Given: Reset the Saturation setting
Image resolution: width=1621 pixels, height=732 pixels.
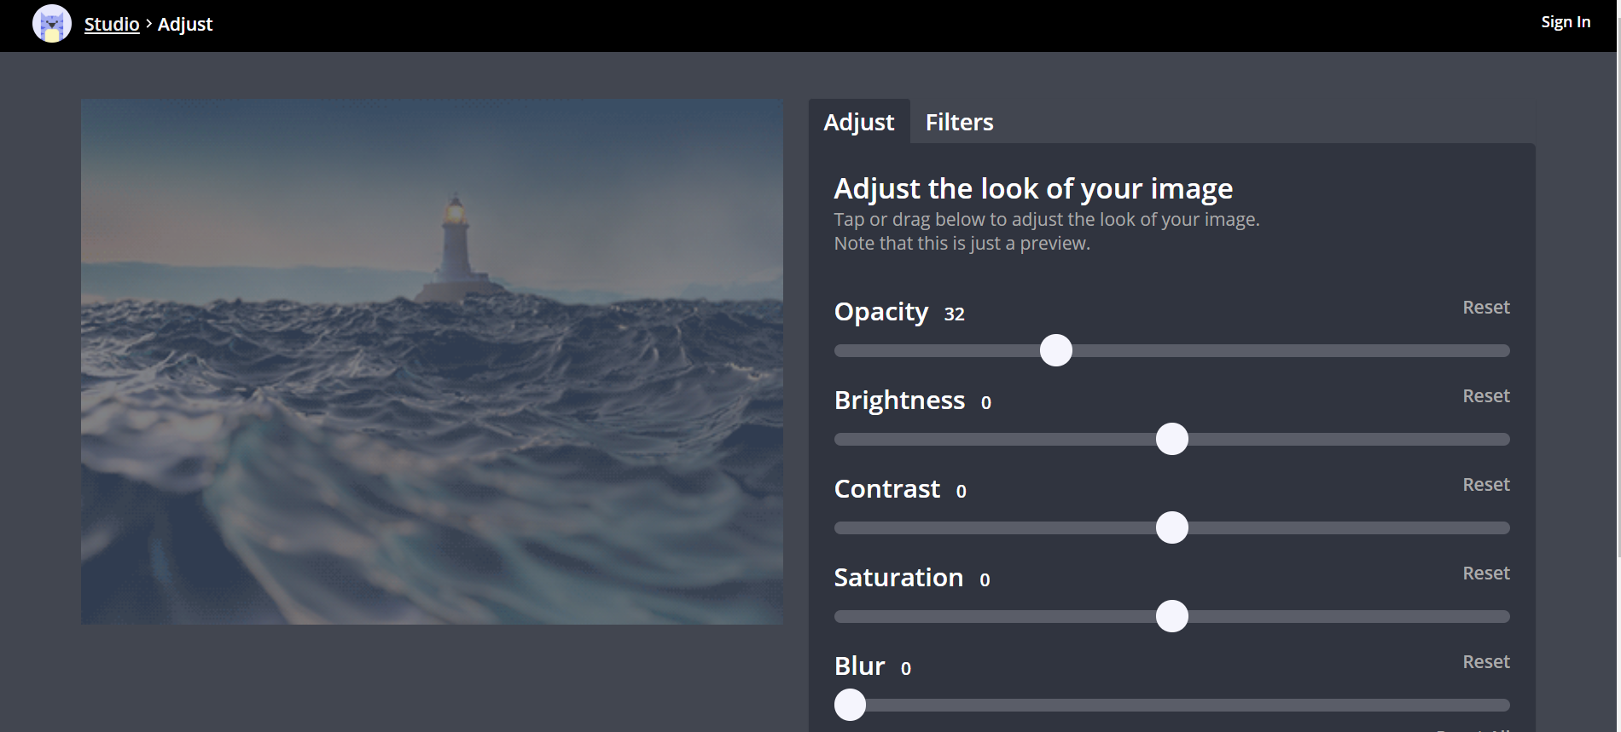Looking at the screenshot, I should click(x=1486, y=573).
